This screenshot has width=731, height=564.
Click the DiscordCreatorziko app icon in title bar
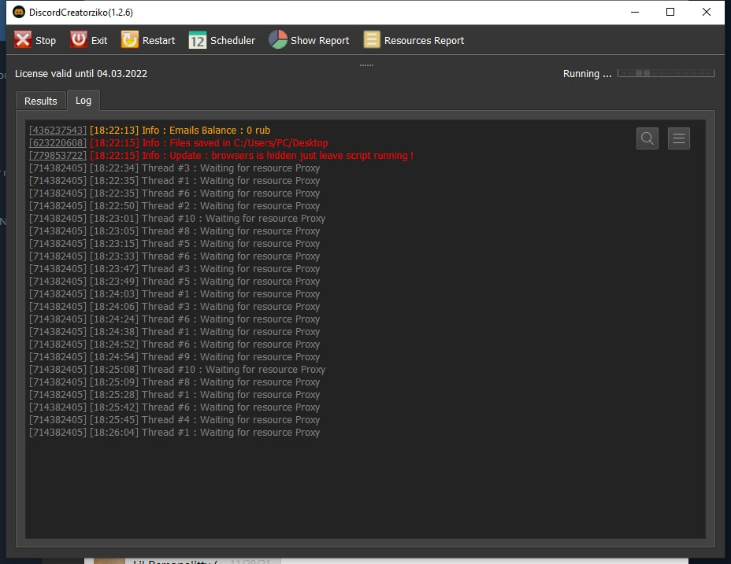19,12
